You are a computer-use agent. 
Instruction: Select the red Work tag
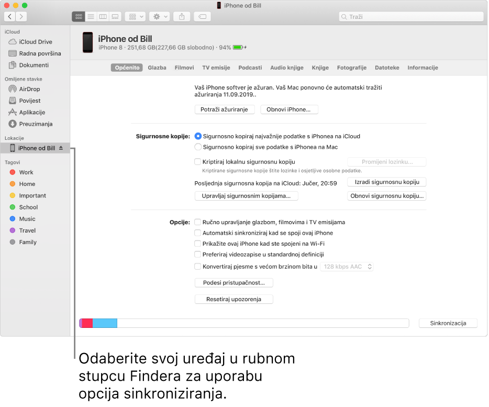pyautogui.click(x=35, y=172)
